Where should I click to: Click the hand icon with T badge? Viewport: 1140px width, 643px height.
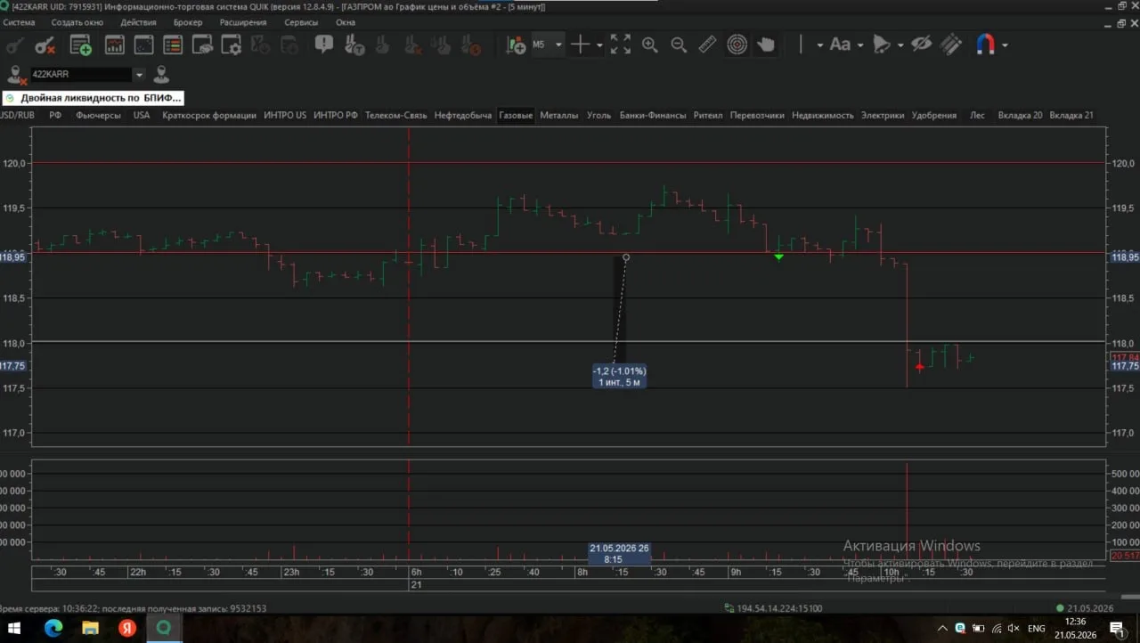pos(354,45)
